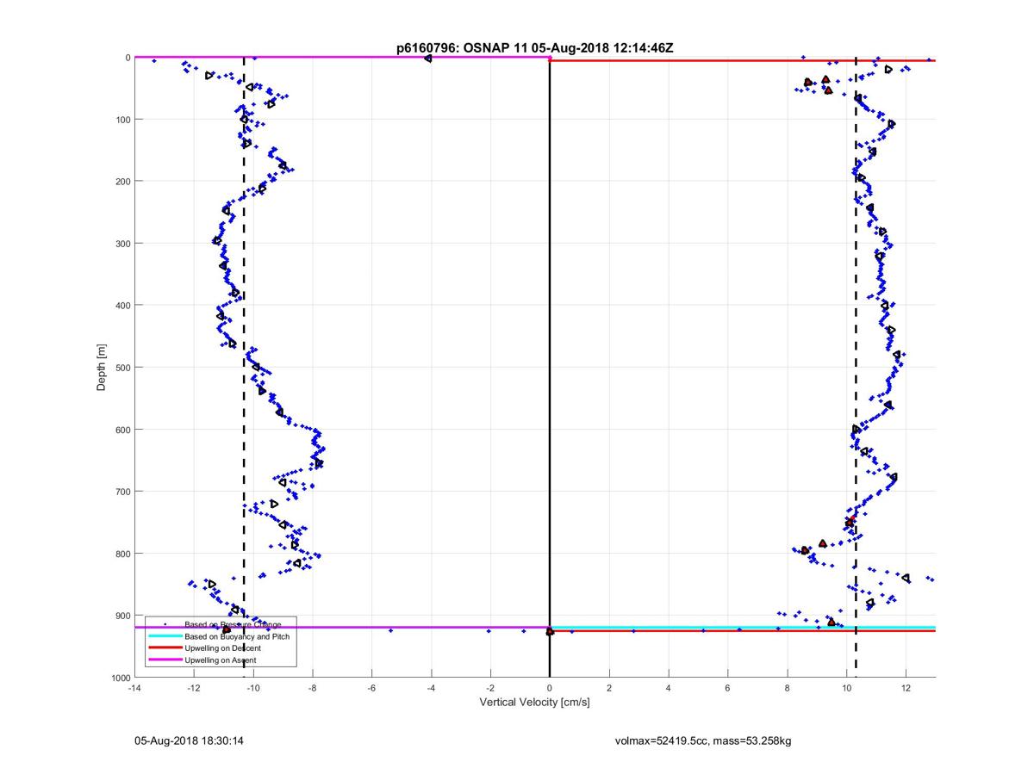The height and width of the screenshot is (762, 1034).
Task: Click the lone surface triangle marker near -4 cm/s
Action: tap(428, 59)
